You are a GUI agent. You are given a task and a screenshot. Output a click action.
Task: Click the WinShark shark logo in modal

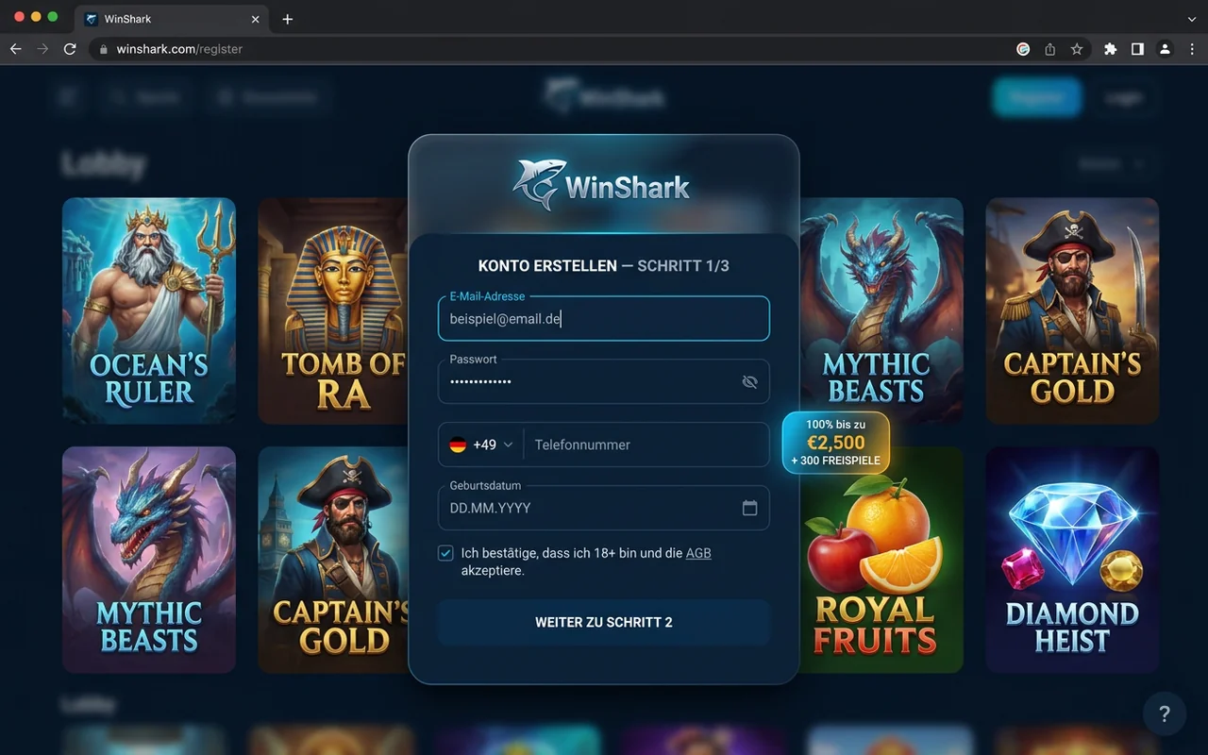coord(602,184)
